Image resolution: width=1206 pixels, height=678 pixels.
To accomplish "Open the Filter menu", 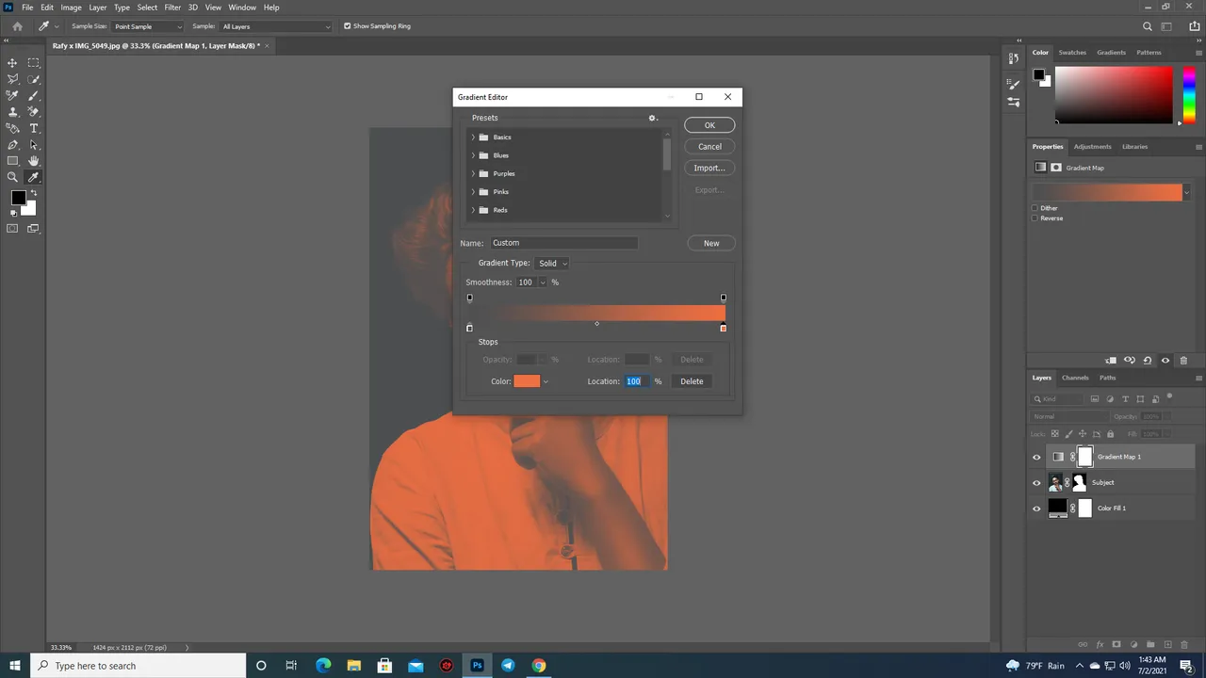I will [172, 8].
